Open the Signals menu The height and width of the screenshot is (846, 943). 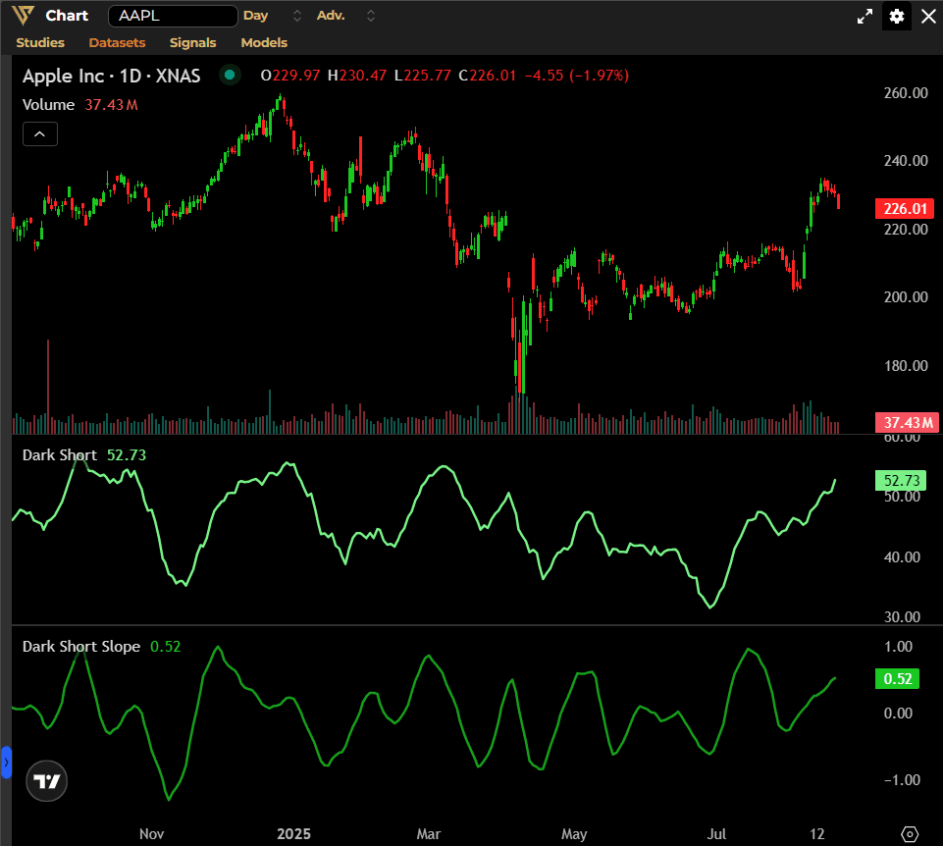(x=193, y=43)
